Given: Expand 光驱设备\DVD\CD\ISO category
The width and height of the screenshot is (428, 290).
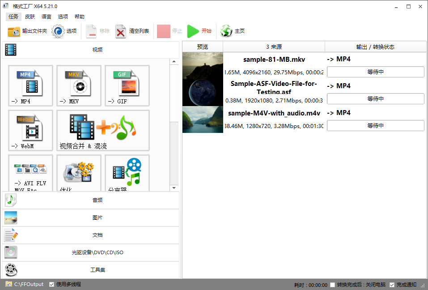Looking at the screenshot, I should (x=91, y=252).
